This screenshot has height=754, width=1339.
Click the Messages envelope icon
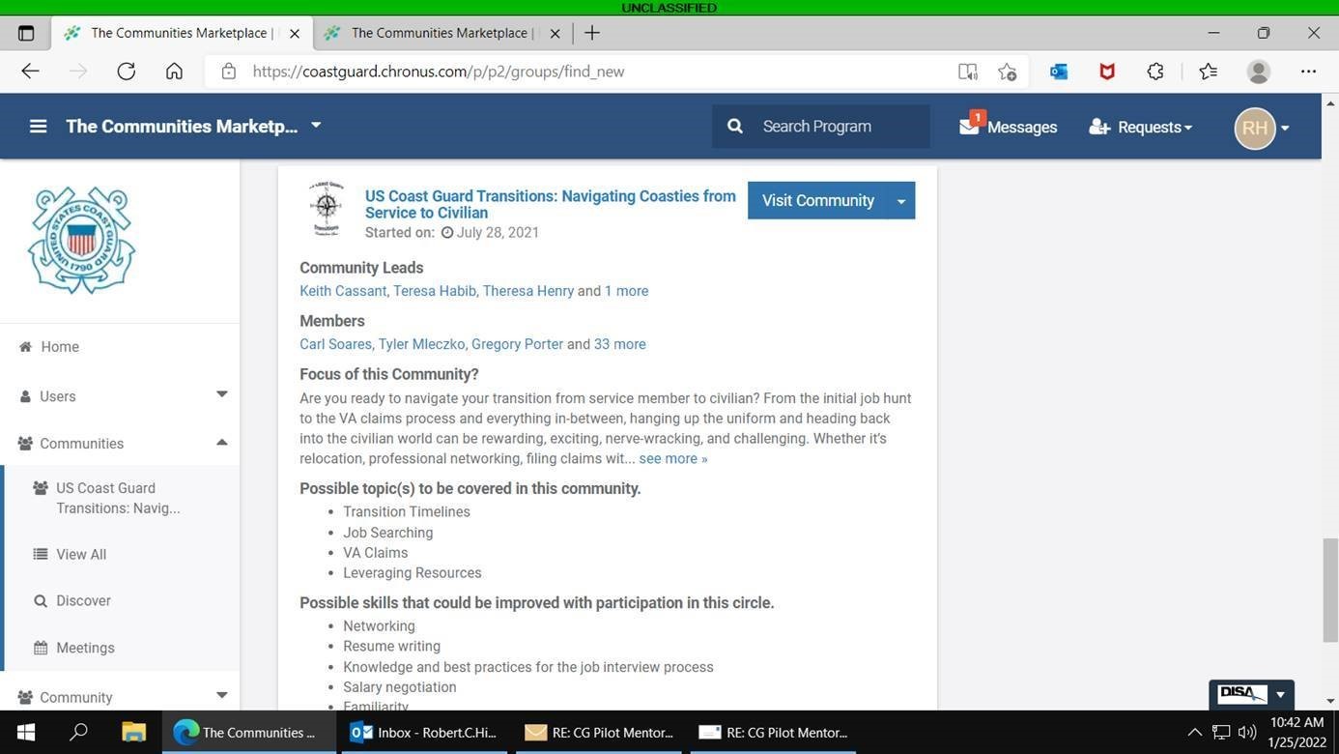969,127
